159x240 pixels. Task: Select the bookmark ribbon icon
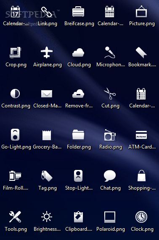pyautogui.click(x=141, y=52)
